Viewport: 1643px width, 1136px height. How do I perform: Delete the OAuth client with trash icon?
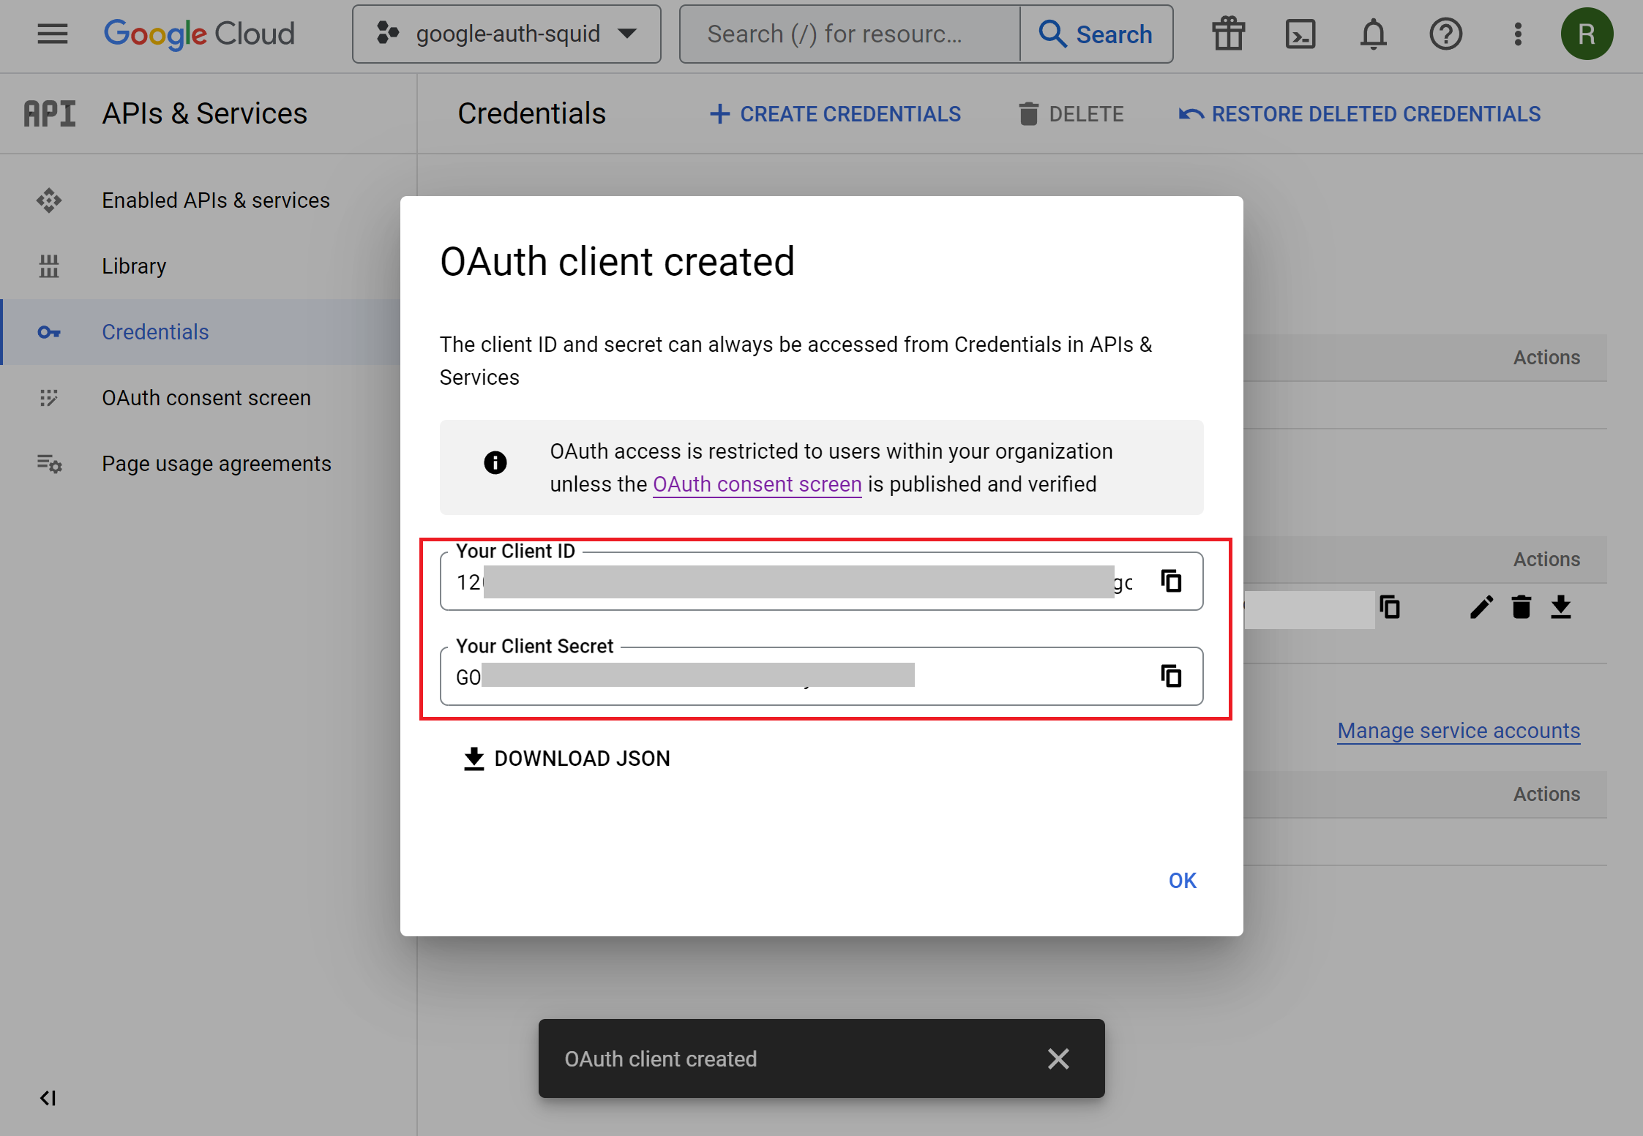(1522, 607)
